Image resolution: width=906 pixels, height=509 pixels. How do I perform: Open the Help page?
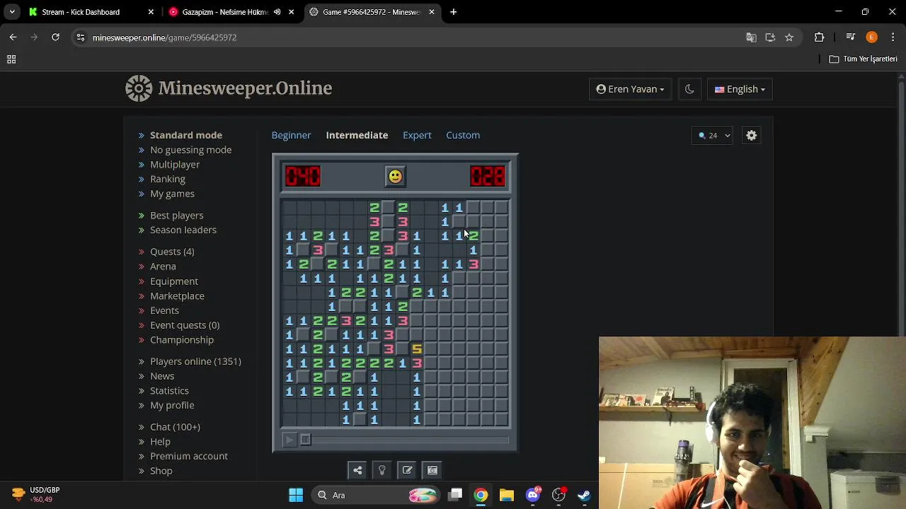160,442
